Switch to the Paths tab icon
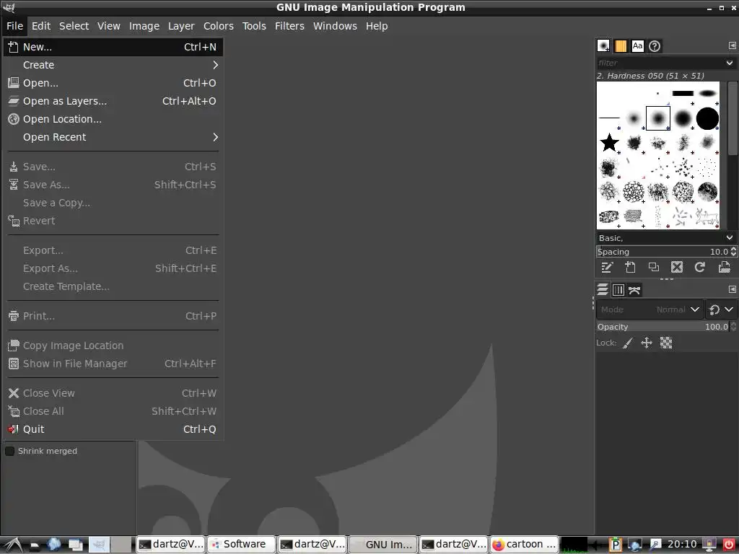This screenshot has width=739, height=554. click(634, 290)
